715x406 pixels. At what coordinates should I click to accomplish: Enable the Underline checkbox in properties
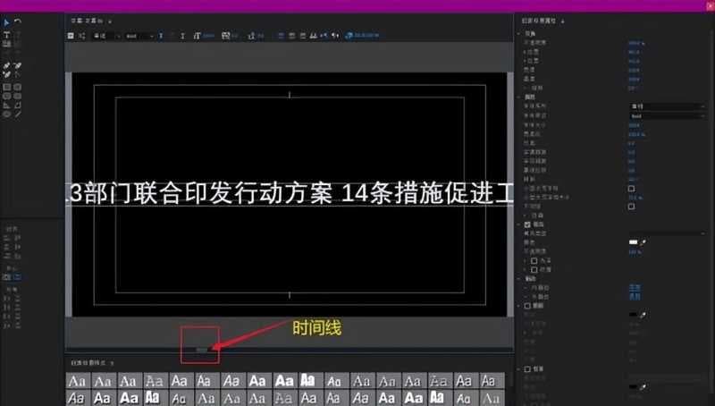tap(632, 207)
